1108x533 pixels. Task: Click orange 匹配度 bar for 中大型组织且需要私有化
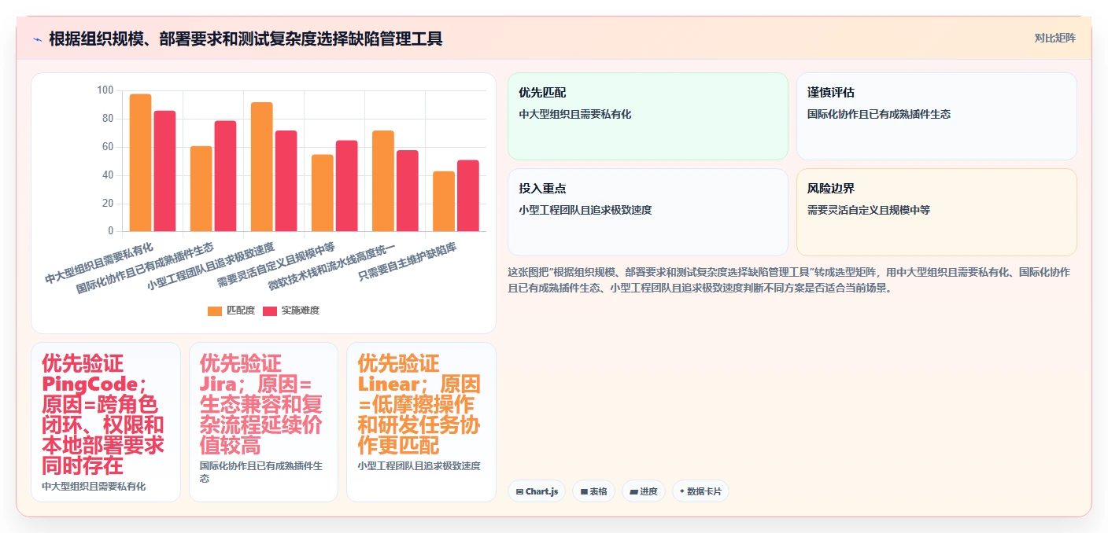[140, 163]
